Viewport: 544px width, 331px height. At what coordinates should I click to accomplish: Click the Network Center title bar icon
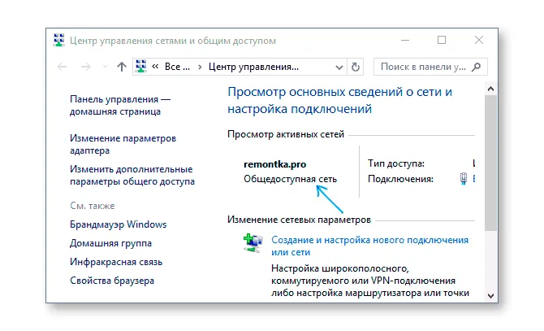pyautogui.click(x=59, y=41)
